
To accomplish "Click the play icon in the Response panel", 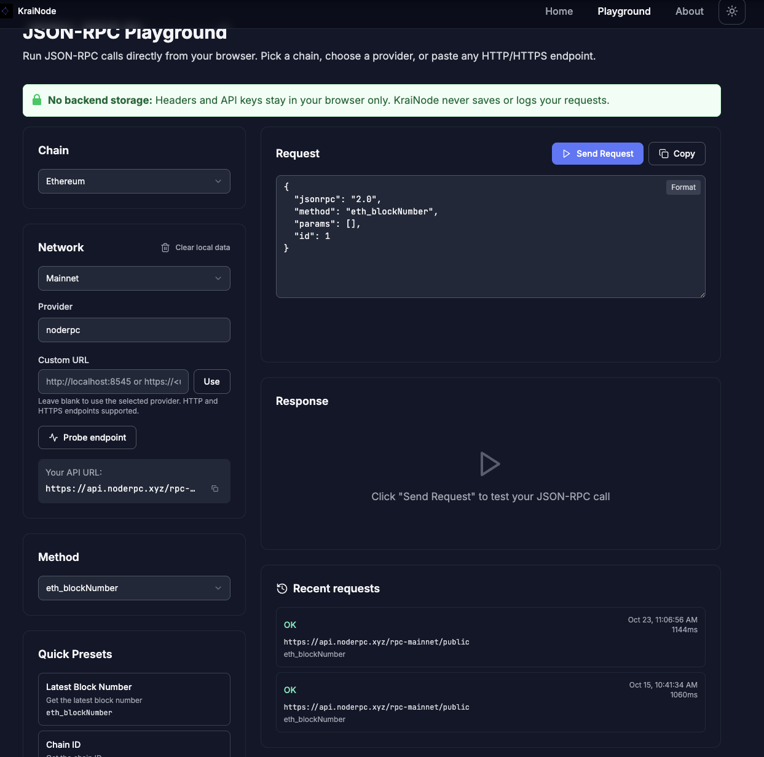I will click(490, 464).
